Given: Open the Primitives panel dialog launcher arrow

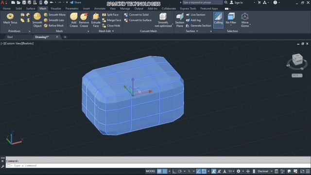Looking at the screenshot, I should click(x=30, y=31).
